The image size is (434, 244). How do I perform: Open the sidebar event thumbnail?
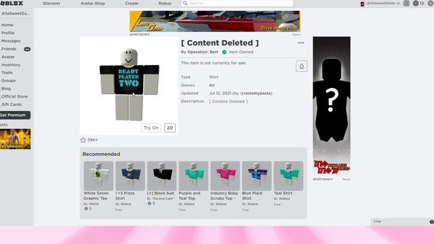15,139
